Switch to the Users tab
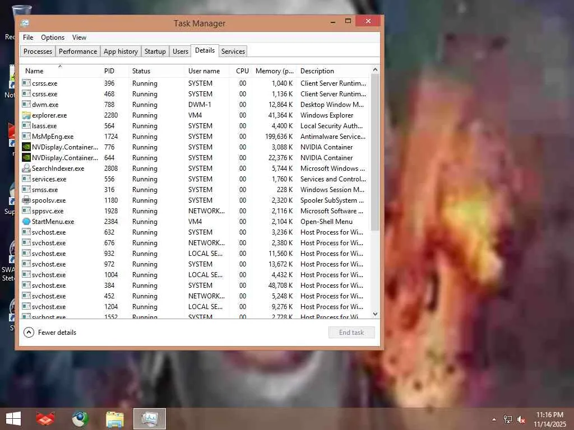This screenshot has height=430, width=574. point(180,51)
